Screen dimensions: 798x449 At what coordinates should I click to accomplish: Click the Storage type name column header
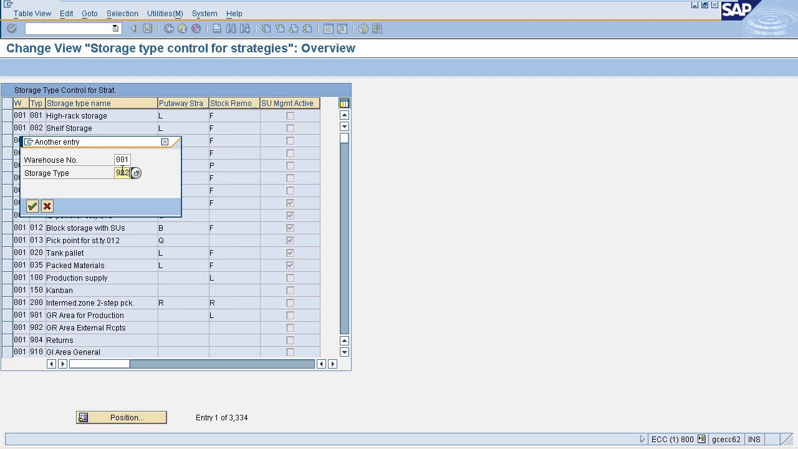[101, 104]
